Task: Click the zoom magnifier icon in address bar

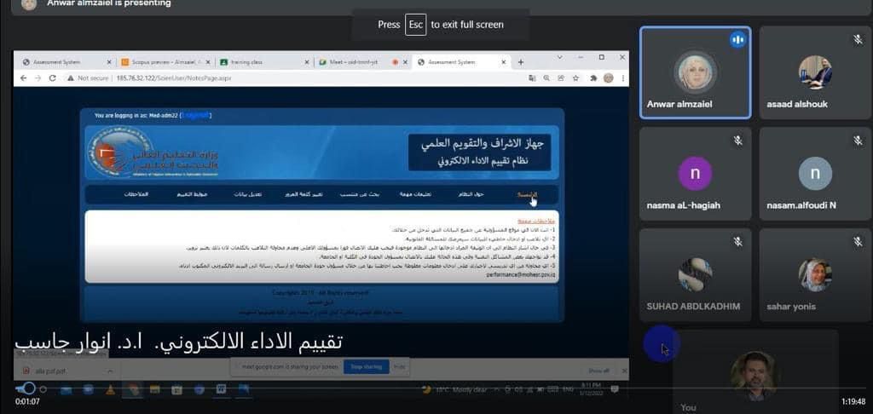Action: click(x=546, y=78)
